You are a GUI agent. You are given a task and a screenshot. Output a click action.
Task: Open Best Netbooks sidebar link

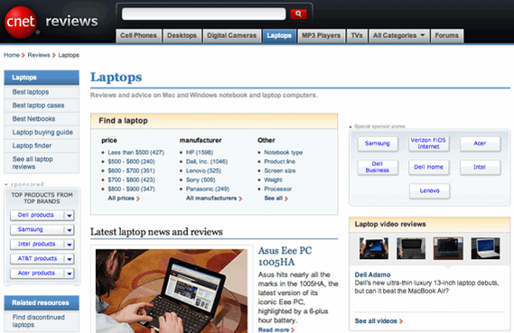(x=33, y=119)
